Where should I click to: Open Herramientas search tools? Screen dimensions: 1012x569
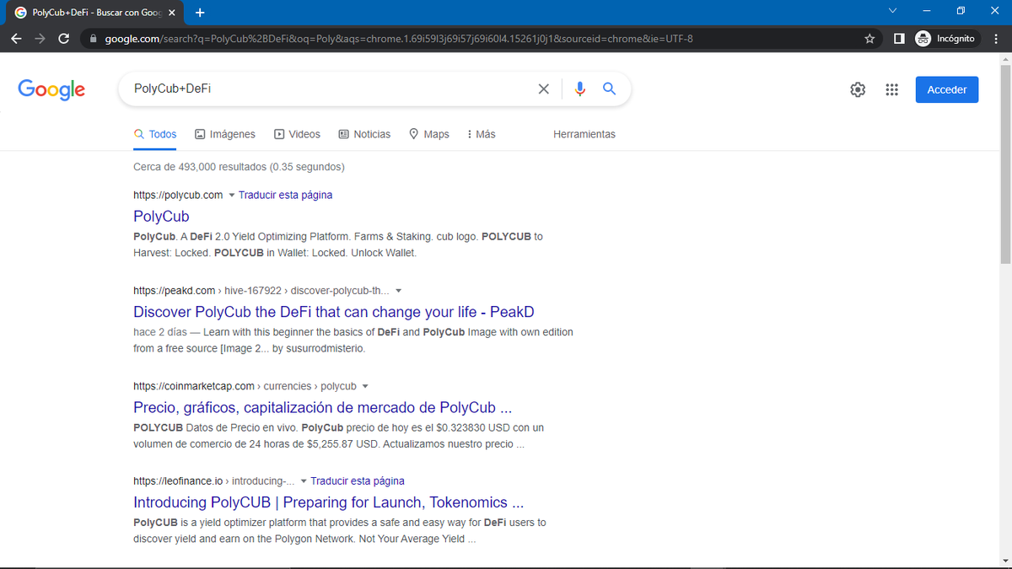coord(584,134)
